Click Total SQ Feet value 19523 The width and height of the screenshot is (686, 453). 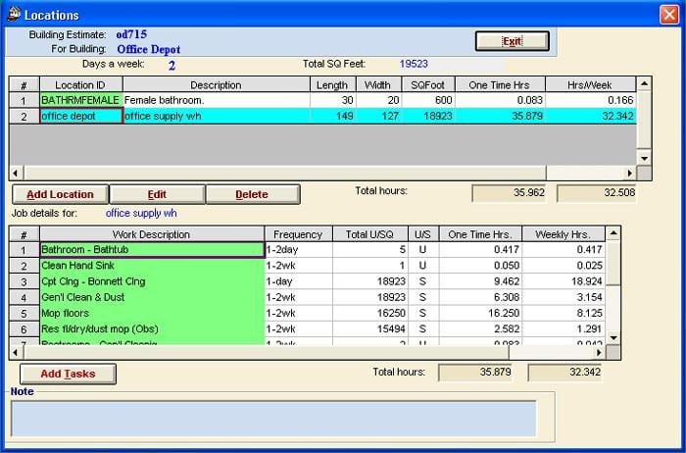point(414,64)
